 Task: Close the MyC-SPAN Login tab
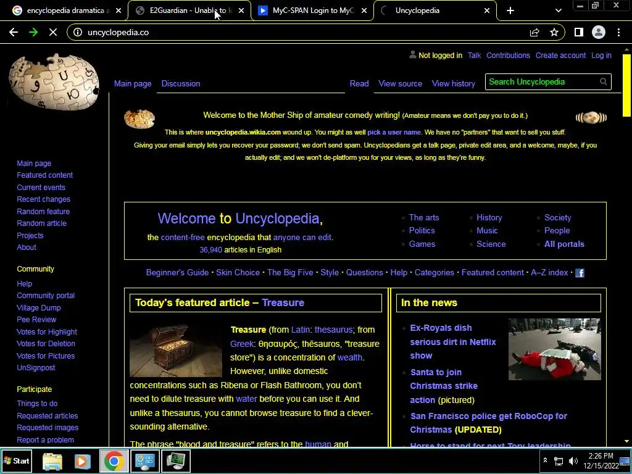pyautogui.click(x=364, y=10)
